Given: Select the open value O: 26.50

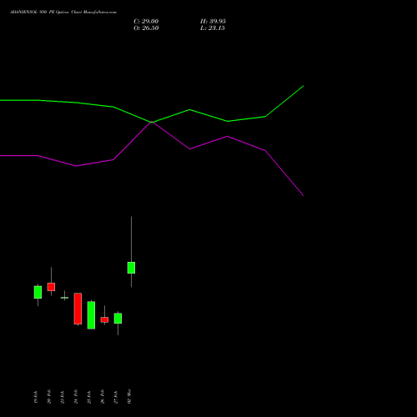Looking at the screenshot, I should coord(146,28).
